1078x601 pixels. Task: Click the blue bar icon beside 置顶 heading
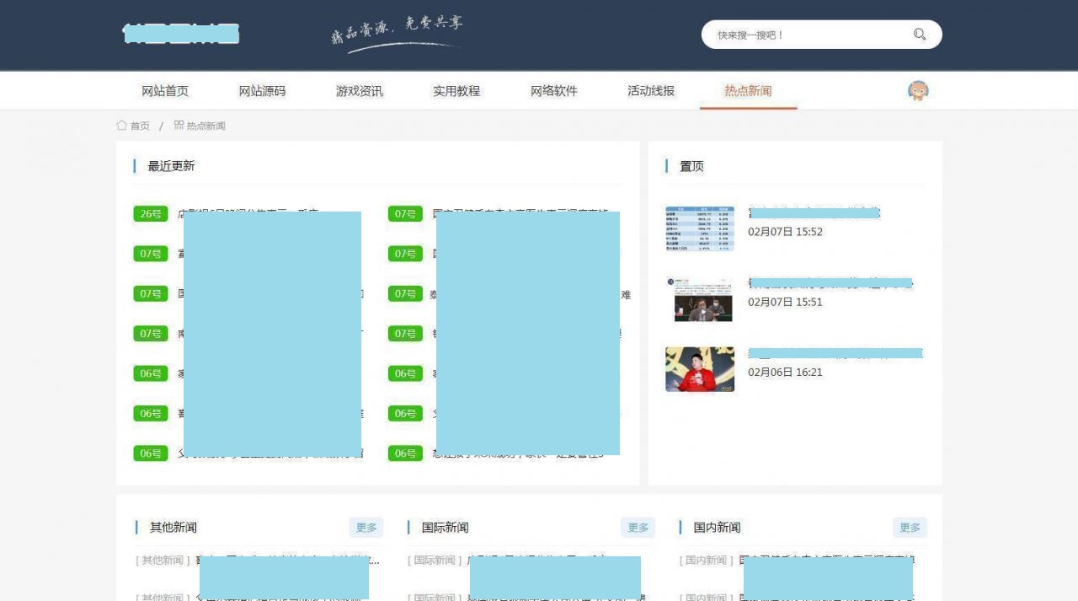click(666, 166)
